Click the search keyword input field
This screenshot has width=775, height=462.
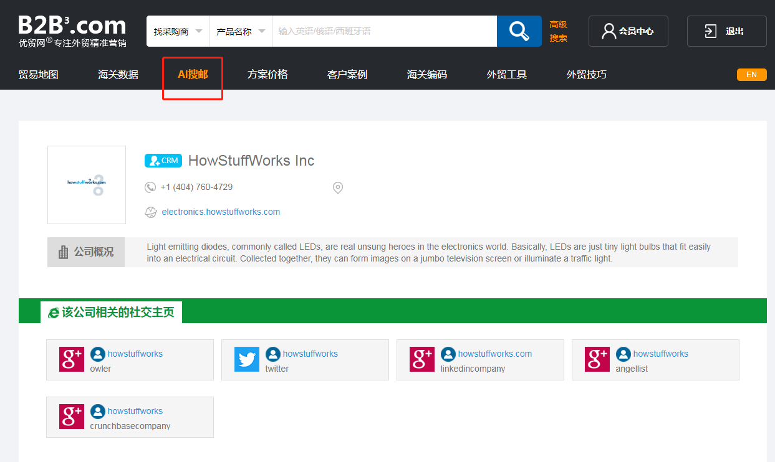[x=385, y=31]
